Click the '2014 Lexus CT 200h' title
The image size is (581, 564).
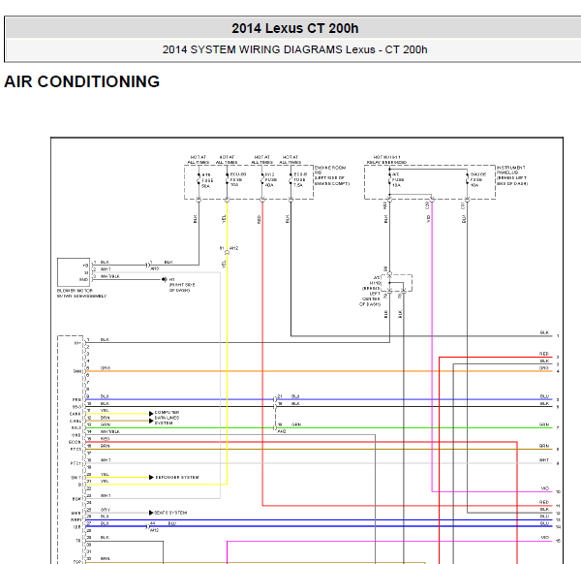point(295,28)
